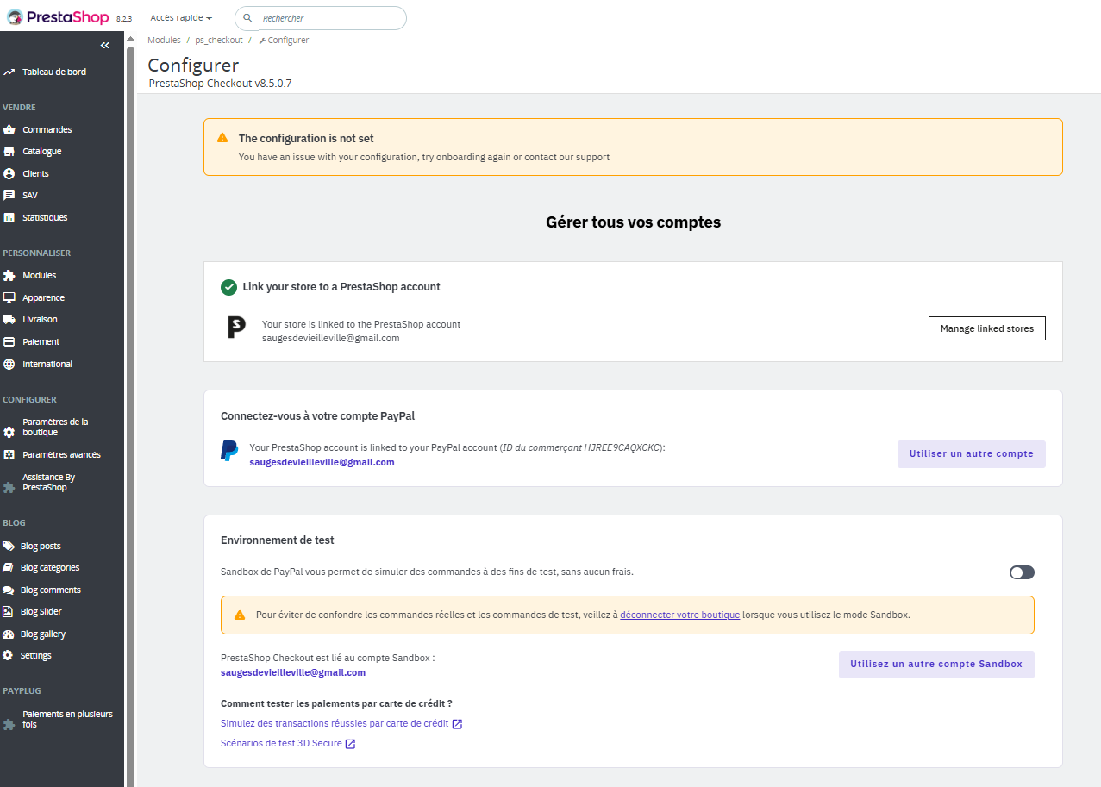This screenshot has height=787, width=1101.
Task: Click the Blog Slider image icon
Action: coord(9,612)
